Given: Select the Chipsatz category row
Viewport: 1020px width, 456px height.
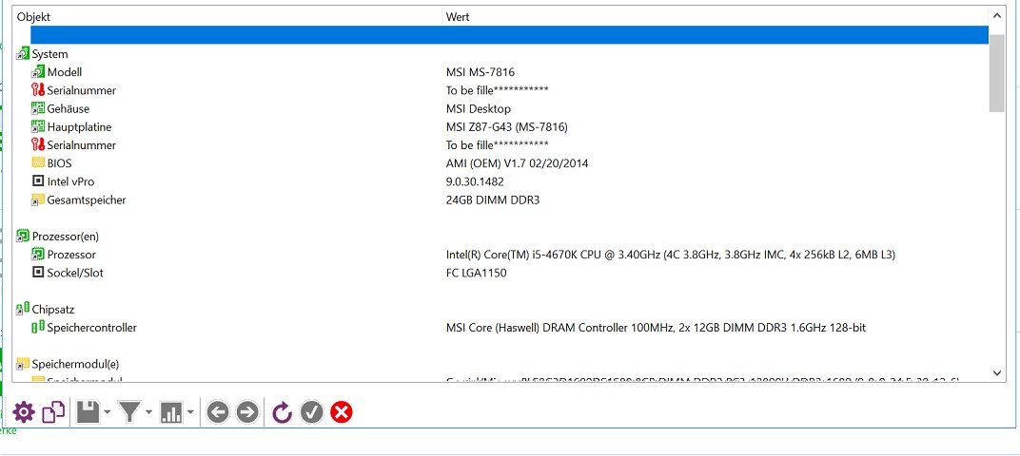Looking at the screenshot, I should point(500,309).
